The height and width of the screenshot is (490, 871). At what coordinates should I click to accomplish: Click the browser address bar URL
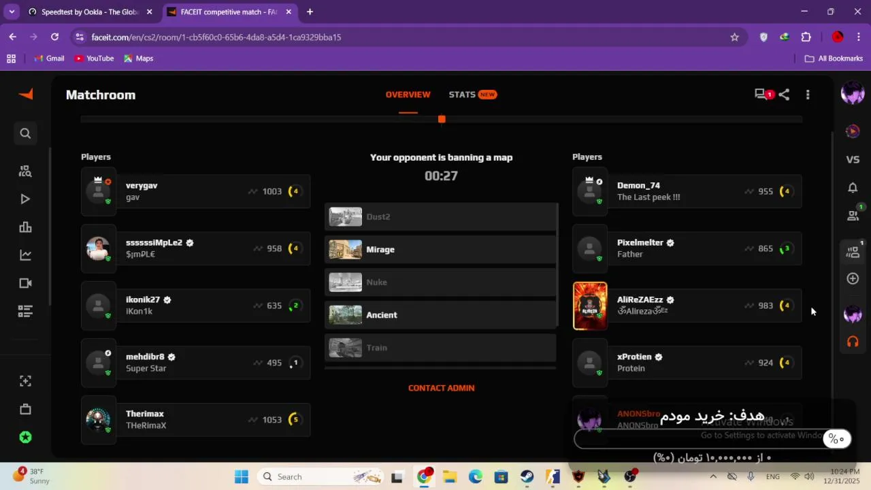coord(216,37)
